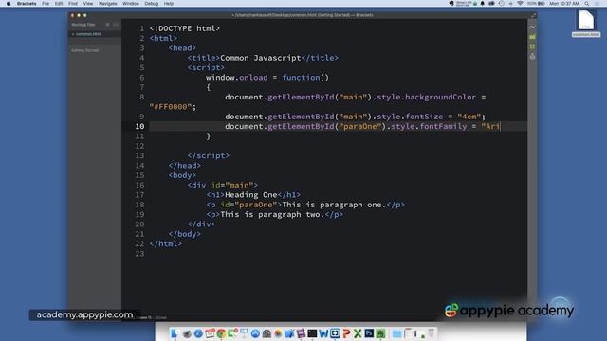Open the Getting Started project dropdown
The height and width of the screenshot is (341, 607).
86,50
